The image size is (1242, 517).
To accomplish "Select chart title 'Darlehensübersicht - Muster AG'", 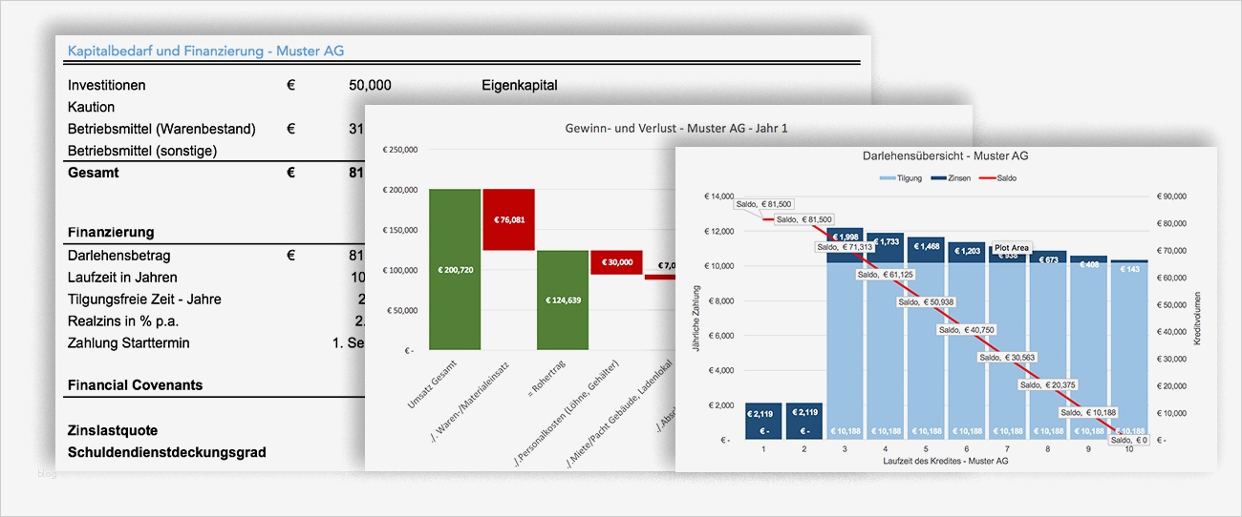I will 946,155.
